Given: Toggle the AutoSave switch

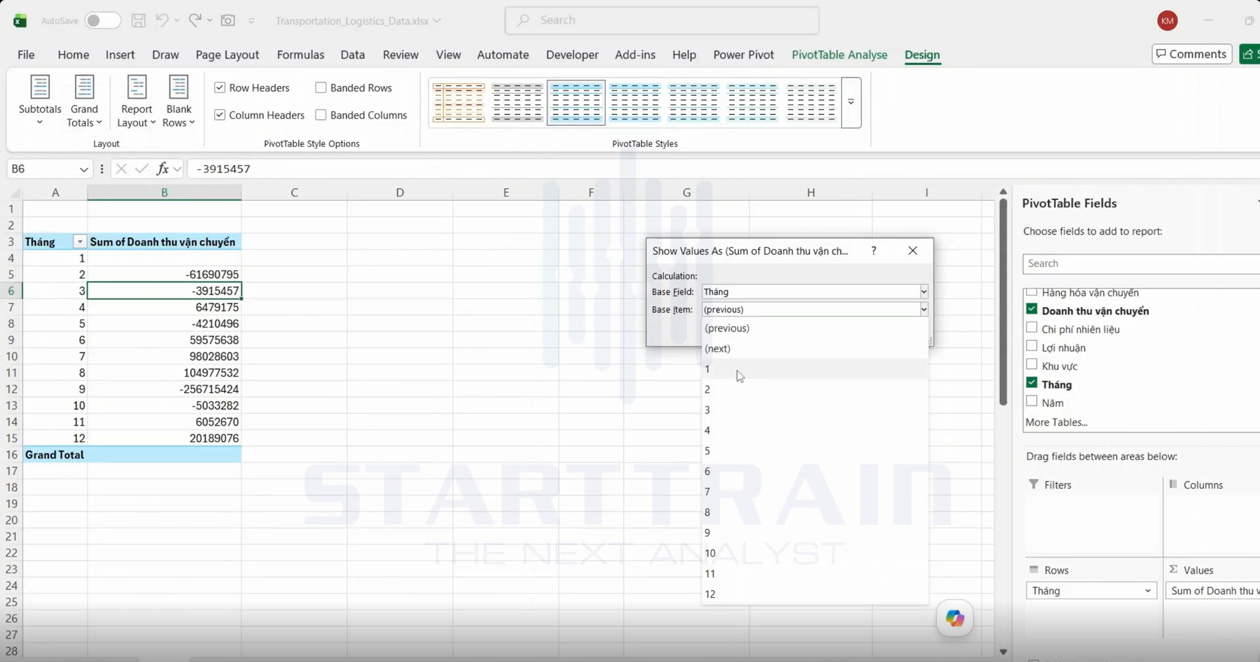Looking at the screenshot, I should click(102, 20).
